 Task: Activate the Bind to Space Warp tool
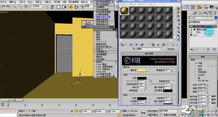[x=26, y=7]
